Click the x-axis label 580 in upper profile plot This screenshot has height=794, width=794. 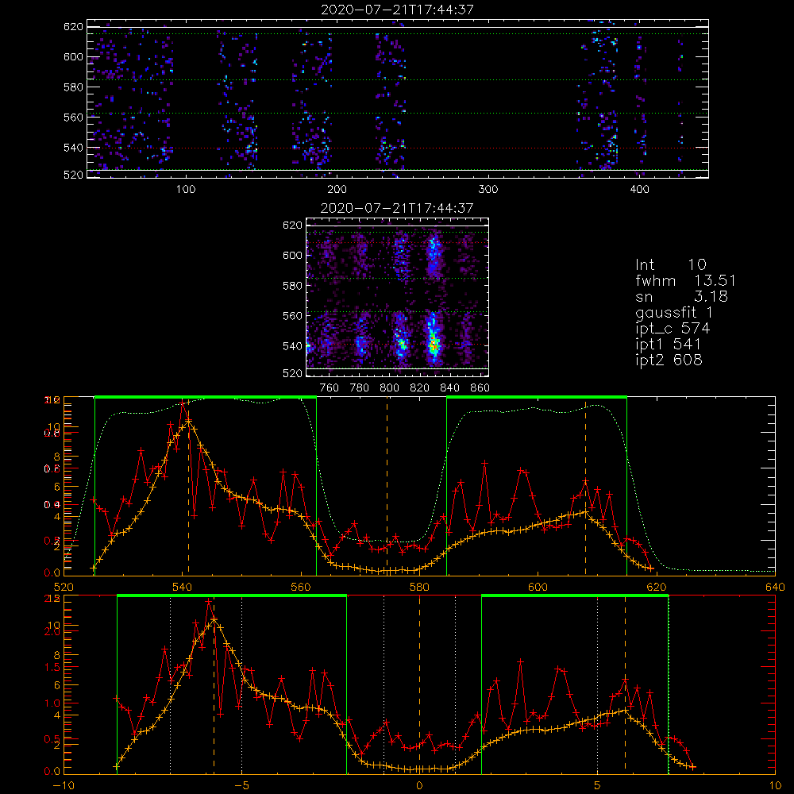coord(419,587)
